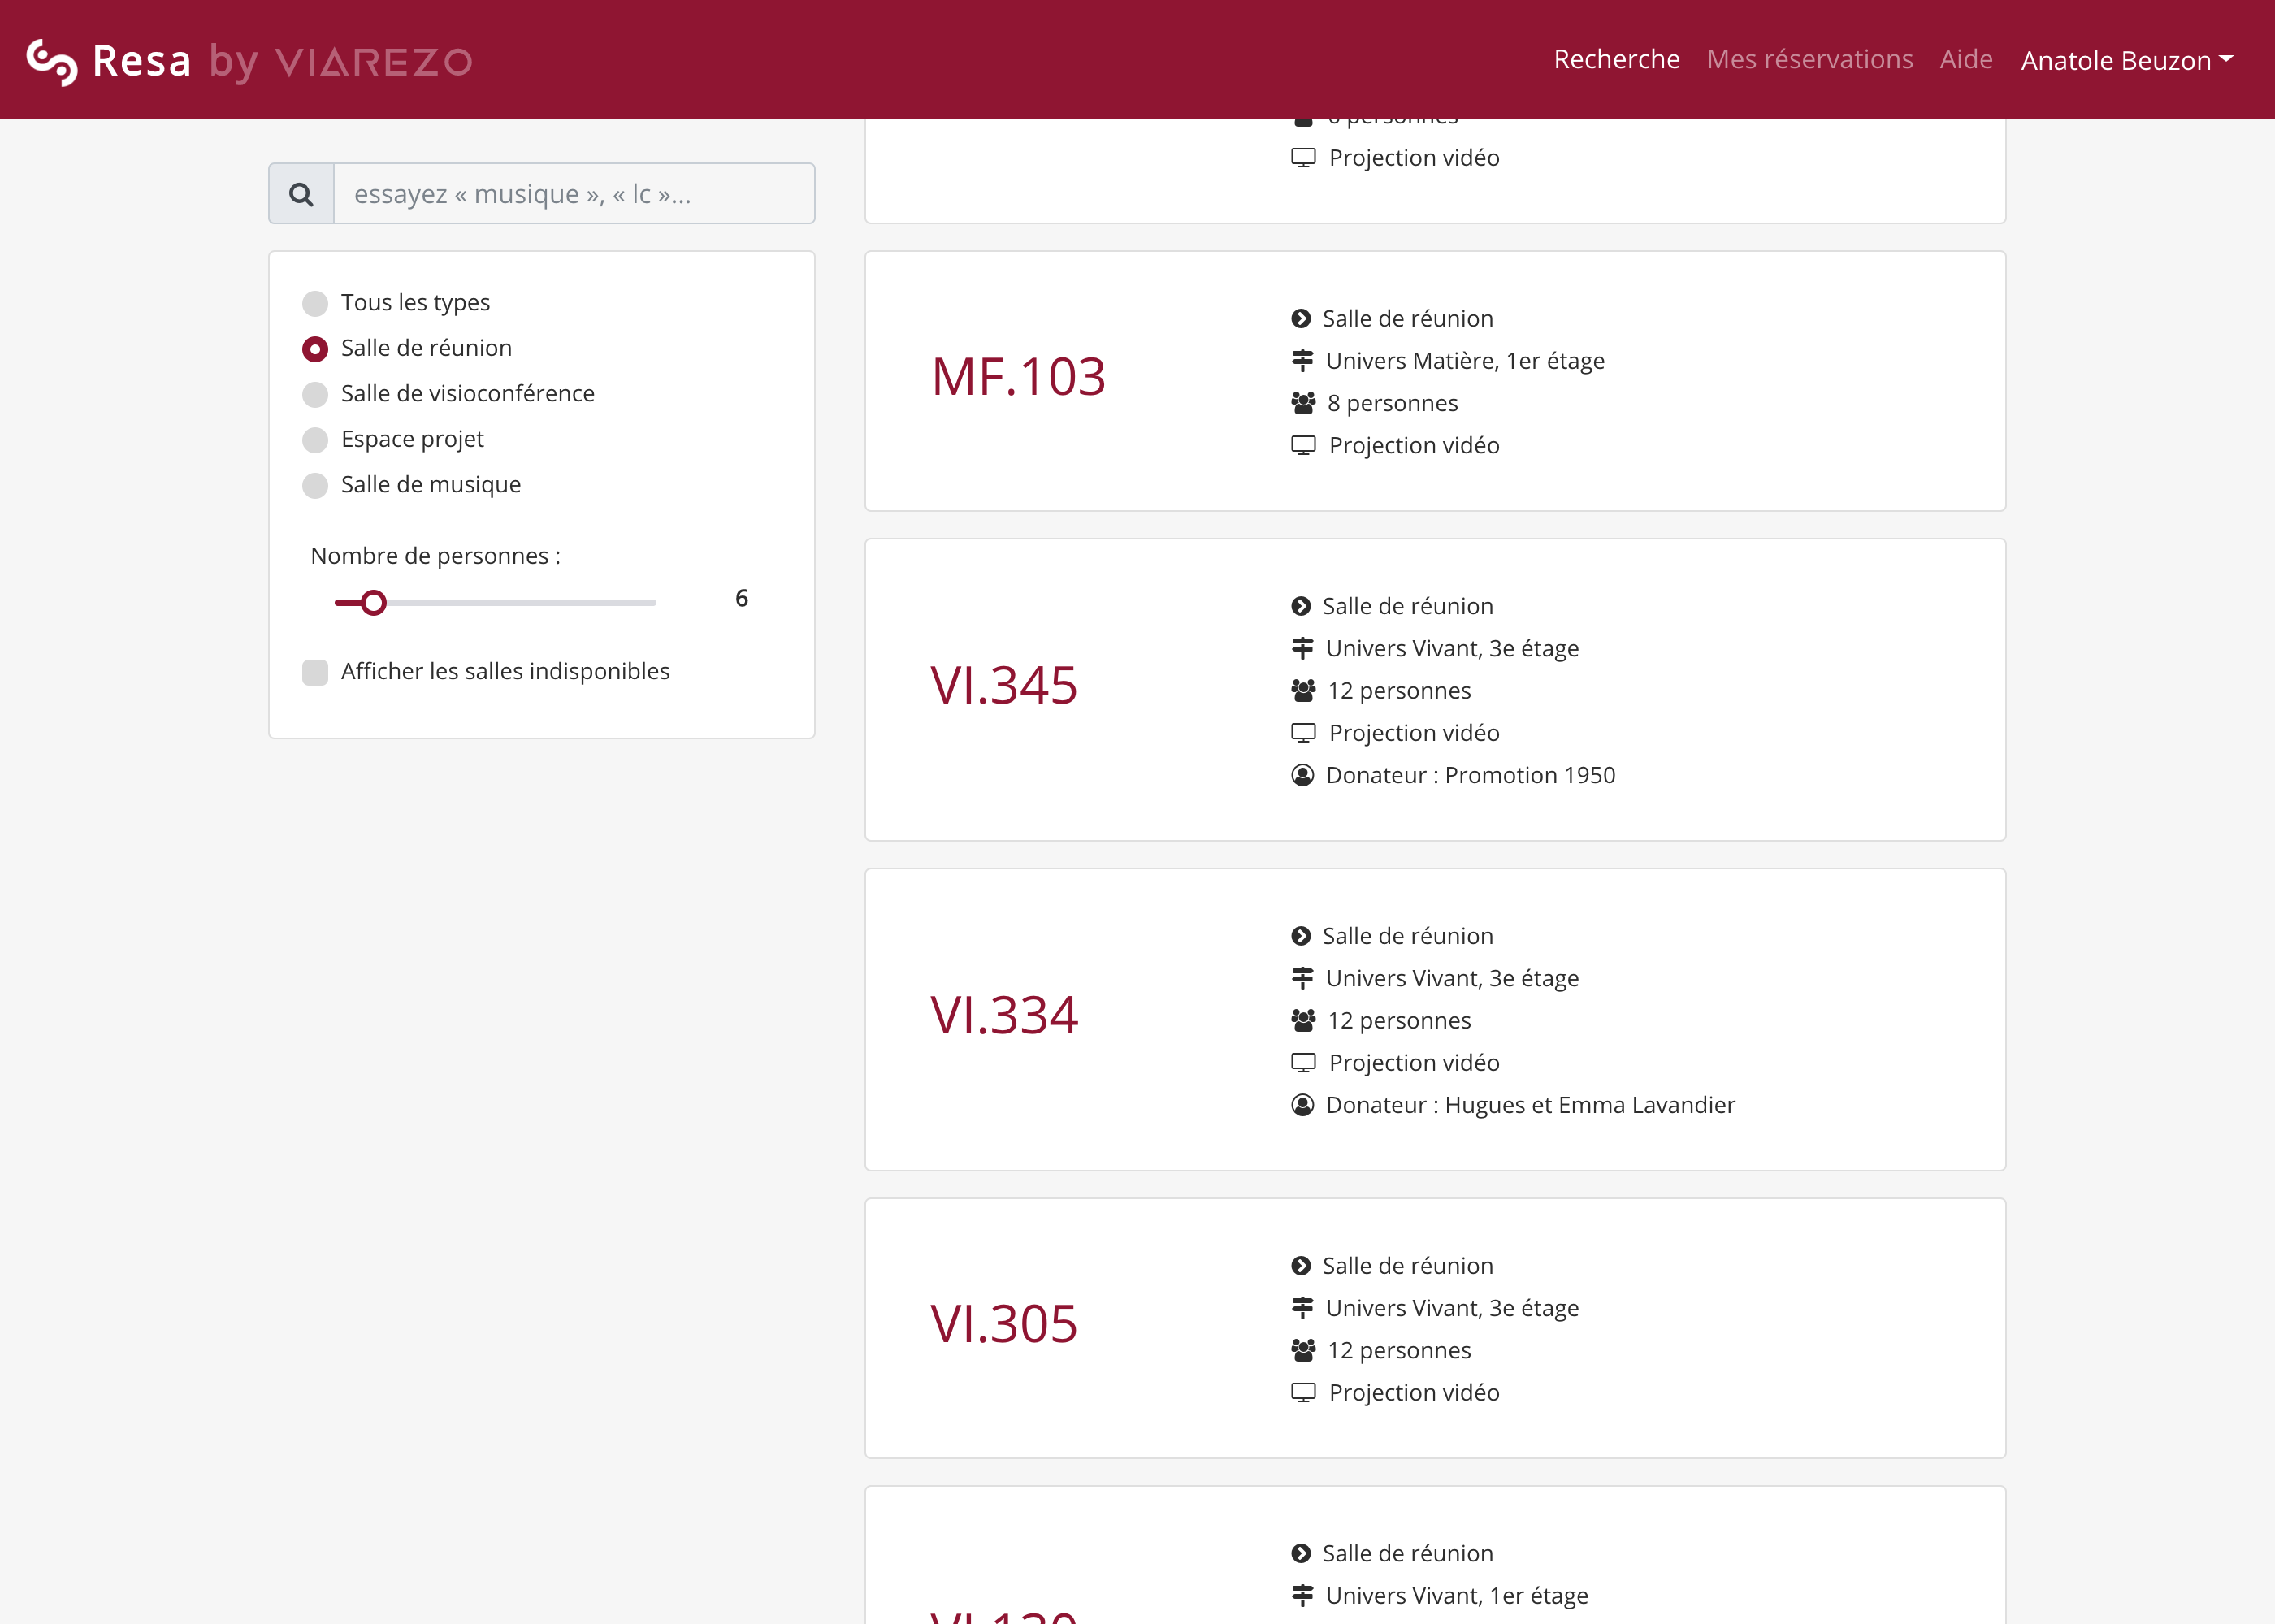Click room type icon in VI.345 card
This screenshot has width=2275, height=1624.
(1300, 607)
